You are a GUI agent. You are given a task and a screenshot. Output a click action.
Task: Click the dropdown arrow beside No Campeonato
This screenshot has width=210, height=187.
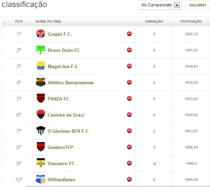(177, 5)
